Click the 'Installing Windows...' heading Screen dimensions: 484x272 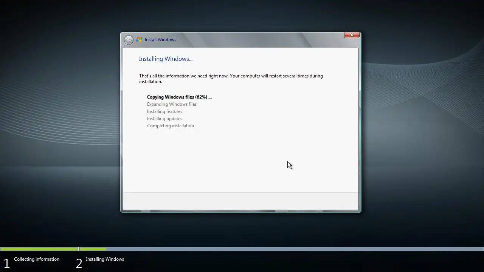[166, 59]
